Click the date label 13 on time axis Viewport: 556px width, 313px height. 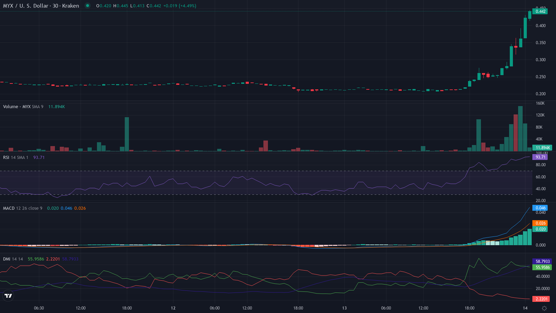click(344, 308)
